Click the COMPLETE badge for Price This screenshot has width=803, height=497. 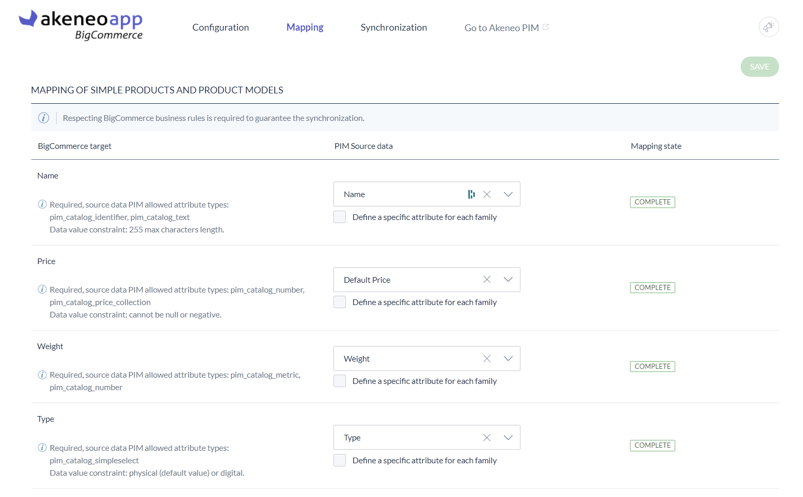[652, 287]
